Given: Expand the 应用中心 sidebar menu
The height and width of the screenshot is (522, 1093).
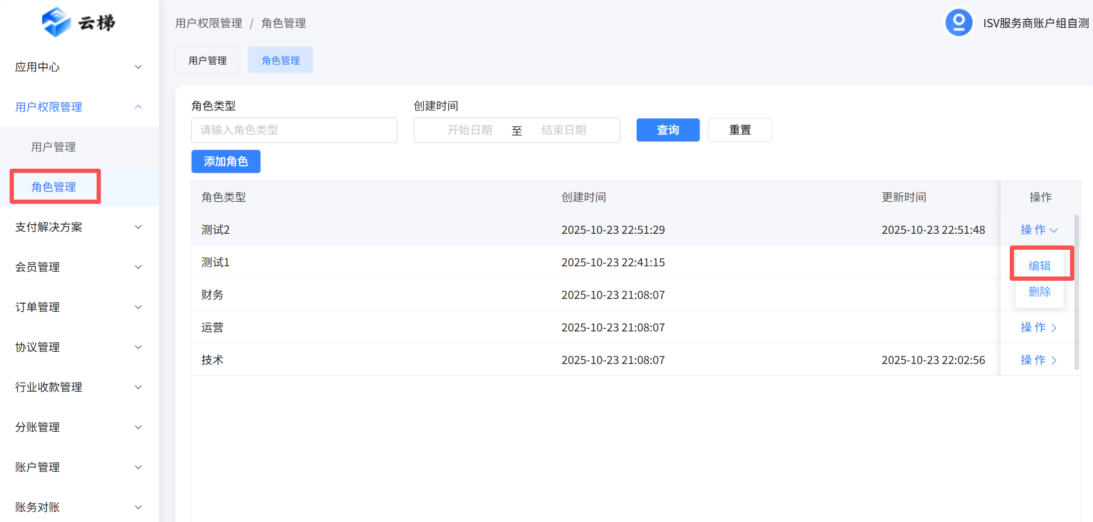Looking at the screenshot, I should coord(79,67).
